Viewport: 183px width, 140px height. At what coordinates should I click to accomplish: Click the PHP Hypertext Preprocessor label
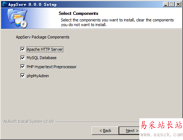point(52,67)
